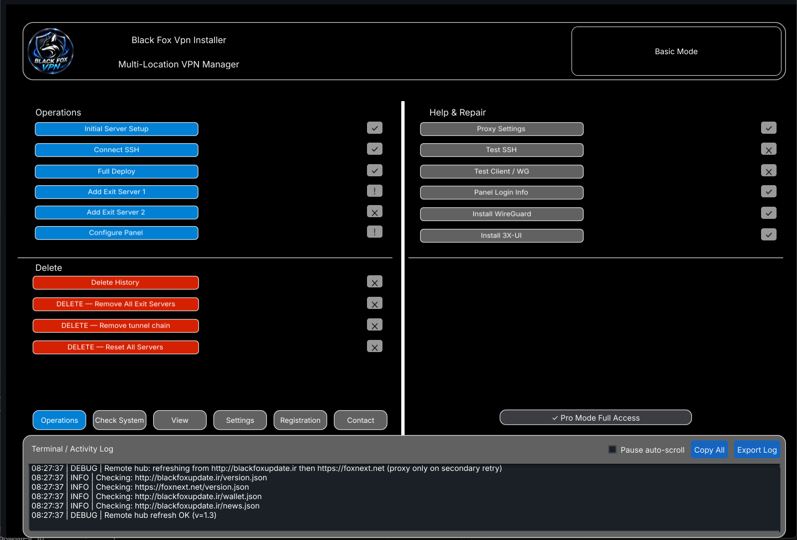Click X status icon beside Test SSH
This screenshot has width=797, height=540.
click(769, 149)
